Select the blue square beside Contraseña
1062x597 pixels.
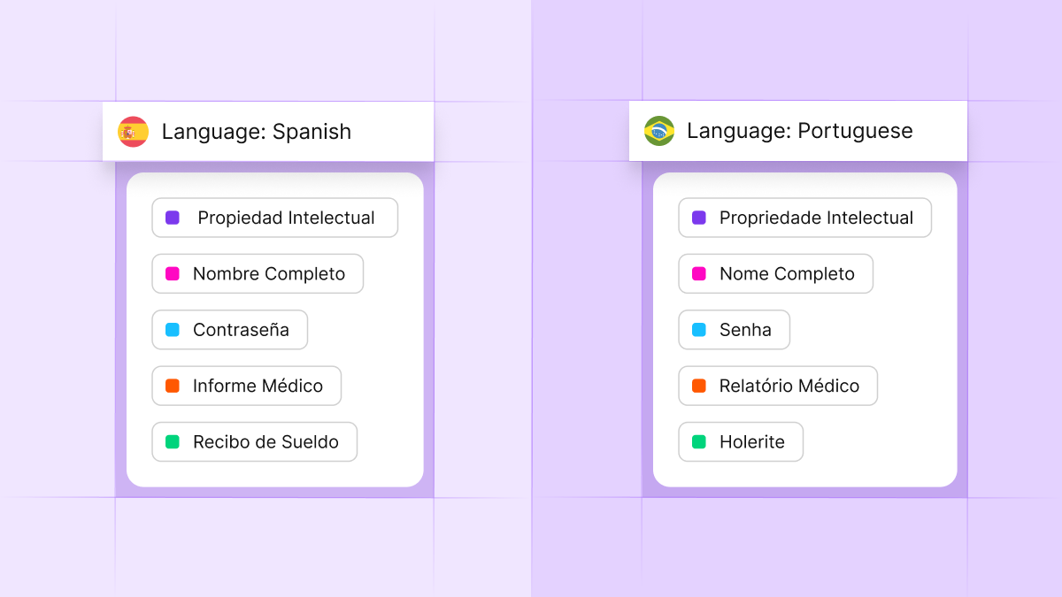[x=170, y=329]
